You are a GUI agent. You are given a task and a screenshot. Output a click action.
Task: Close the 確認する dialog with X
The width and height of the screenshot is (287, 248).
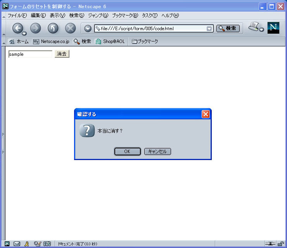(206, 114)
